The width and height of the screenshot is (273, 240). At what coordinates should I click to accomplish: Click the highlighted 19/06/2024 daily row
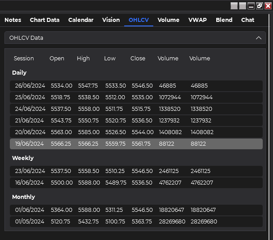(x=136, y=143)
